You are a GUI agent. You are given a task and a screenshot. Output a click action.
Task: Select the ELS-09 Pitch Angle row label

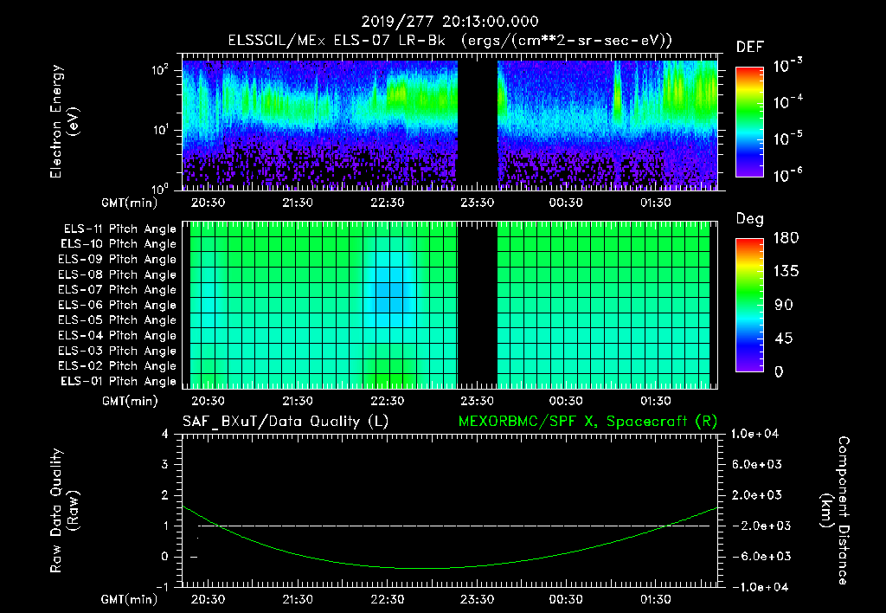118,260
